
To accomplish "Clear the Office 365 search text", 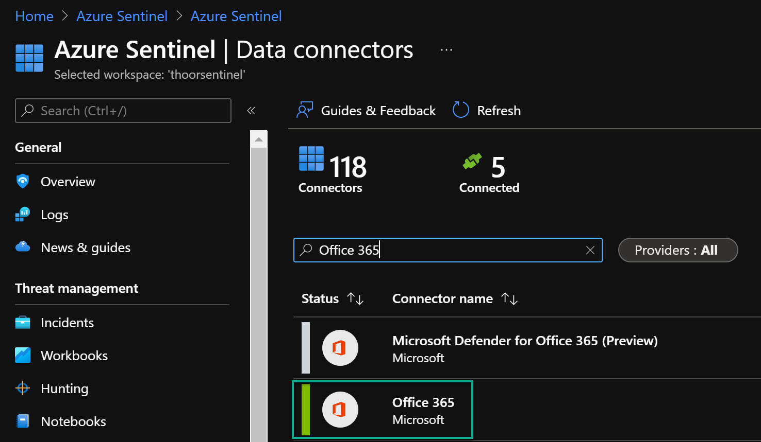I will point(590,250).
